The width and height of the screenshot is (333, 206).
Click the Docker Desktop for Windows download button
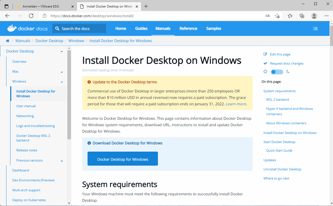pos(122,159)
